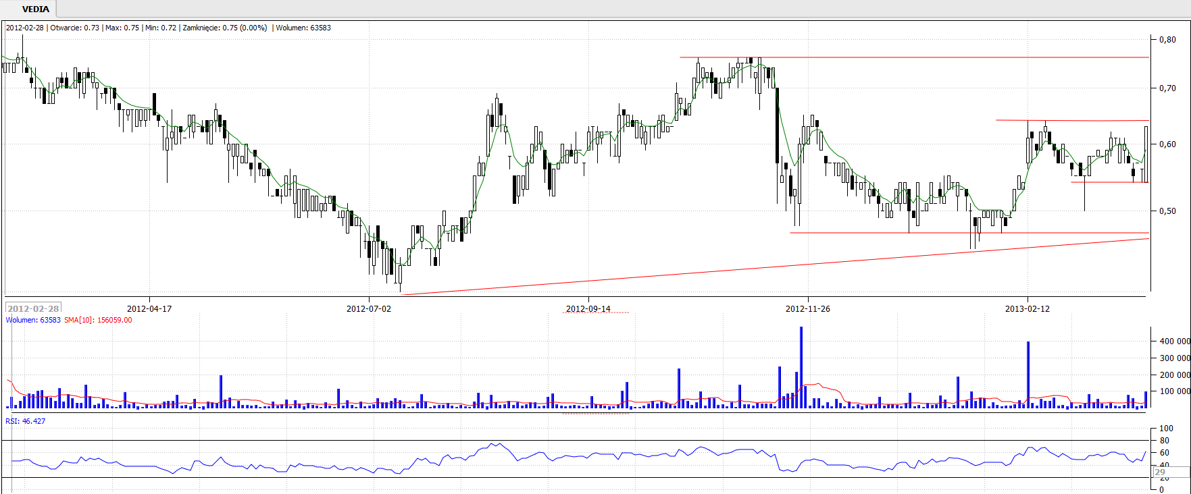Click the 200 000 volume axis label
This screenshot has width=1191, height=494.
pos(1174,375)
